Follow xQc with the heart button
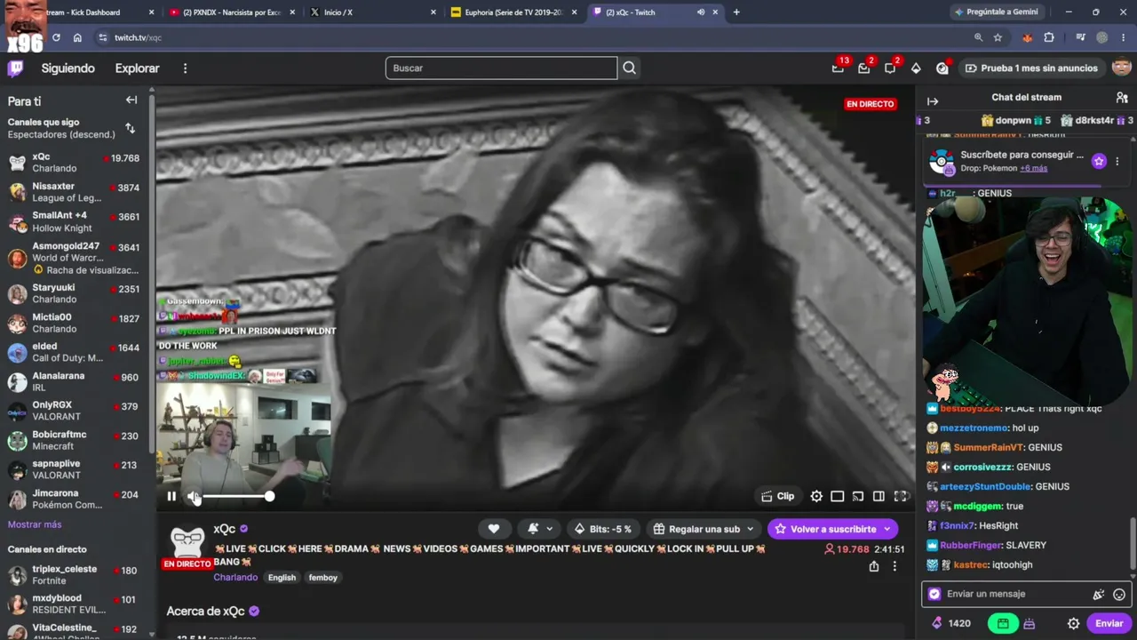The height and width of the screenshot is (640, 1137). (x=494, y=529)
